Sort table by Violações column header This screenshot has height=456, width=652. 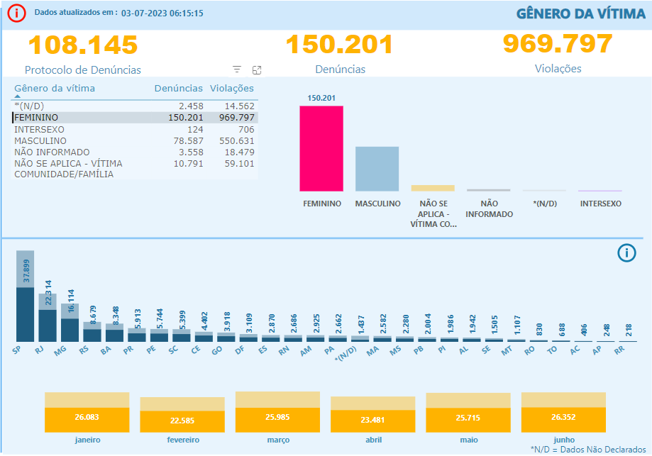pyautogui.click(x=232, y=89)
